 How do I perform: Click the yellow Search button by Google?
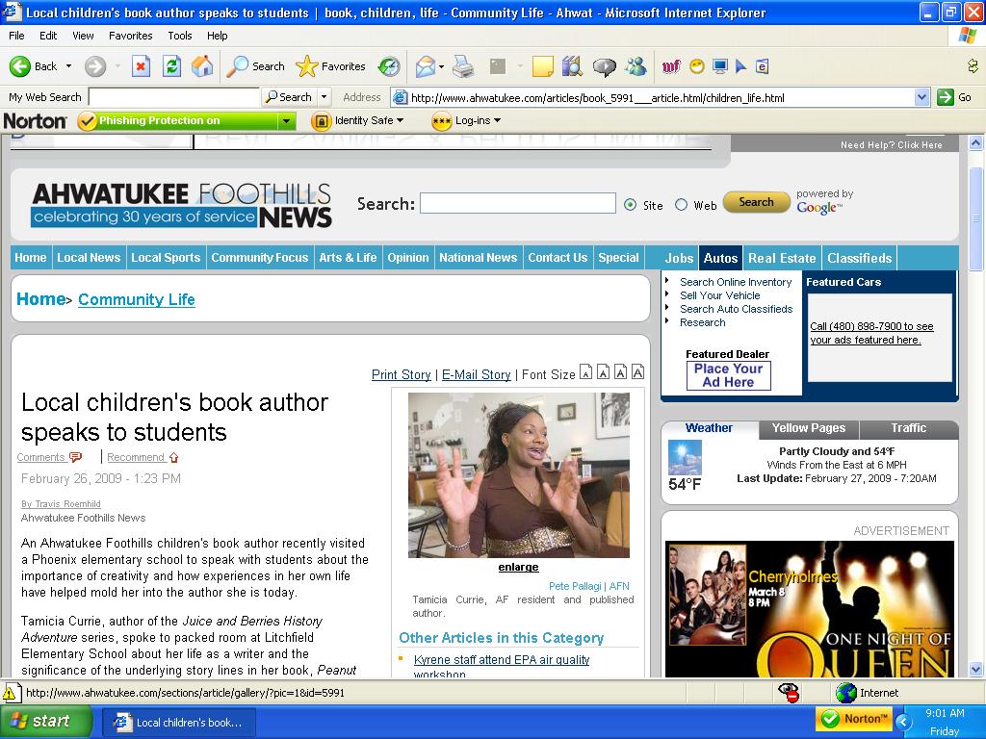pos(756,202)
